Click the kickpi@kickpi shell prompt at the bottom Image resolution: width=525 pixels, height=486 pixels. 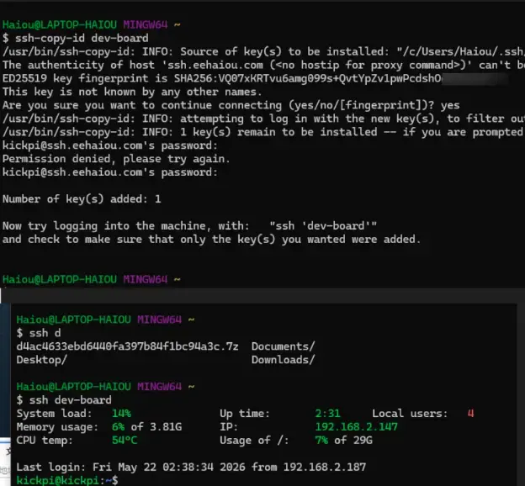[x=67, y=480]
